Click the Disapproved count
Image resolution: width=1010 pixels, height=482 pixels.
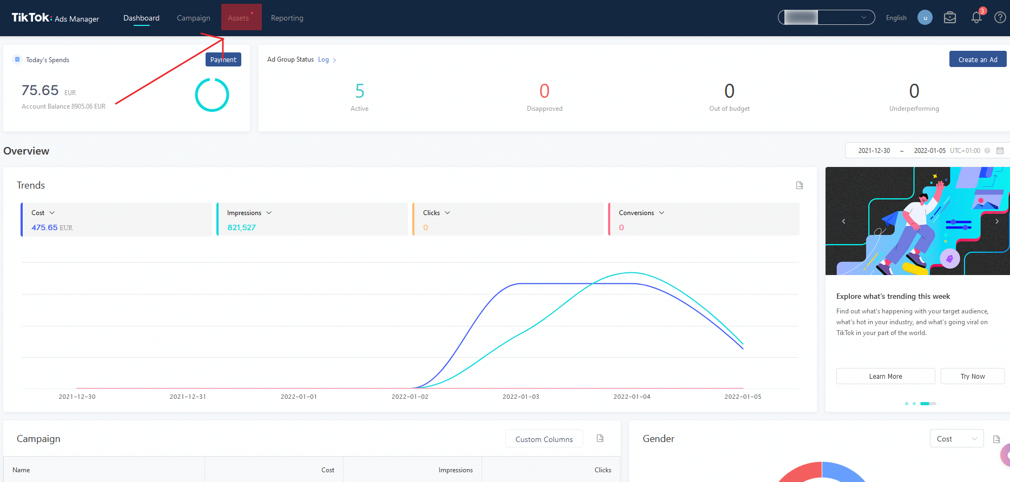click(545, 91)
